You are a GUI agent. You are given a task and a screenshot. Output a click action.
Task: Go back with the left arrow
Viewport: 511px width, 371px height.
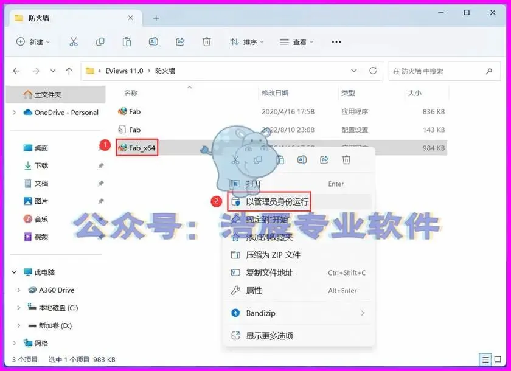coord(16,71)
